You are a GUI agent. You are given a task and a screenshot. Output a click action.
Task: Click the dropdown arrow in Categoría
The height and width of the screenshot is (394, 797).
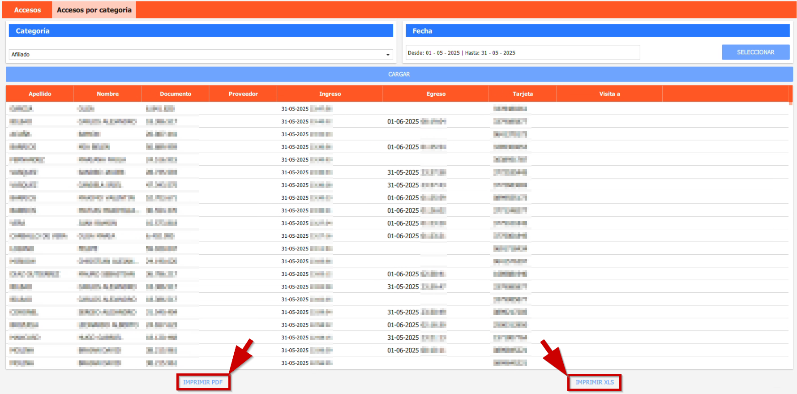pos(388,55)
